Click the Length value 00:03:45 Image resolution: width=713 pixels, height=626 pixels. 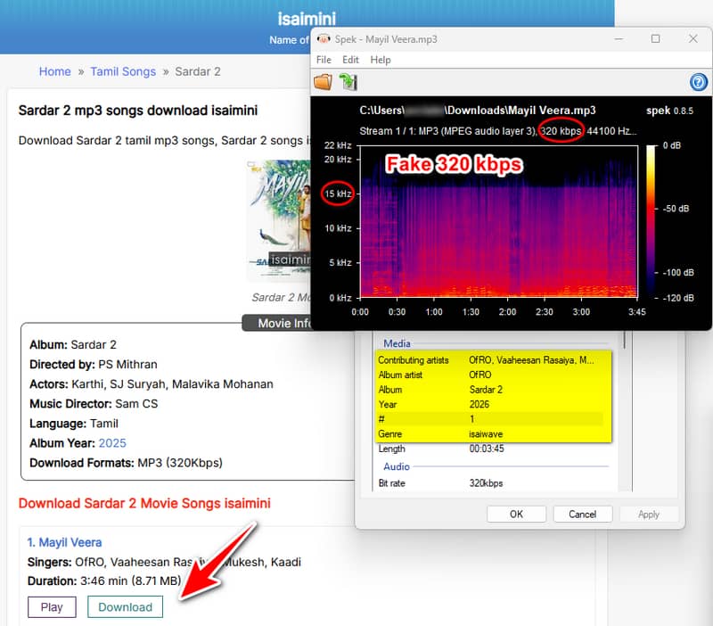pyautogui.click(x=487, y=449)
